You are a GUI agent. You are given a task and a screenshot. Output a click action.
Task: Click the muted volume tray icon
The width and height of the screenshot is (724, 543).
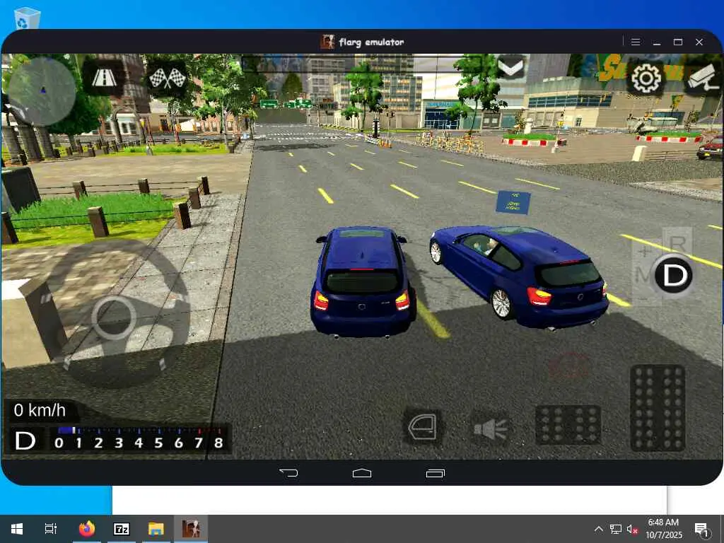coord(632,529)
